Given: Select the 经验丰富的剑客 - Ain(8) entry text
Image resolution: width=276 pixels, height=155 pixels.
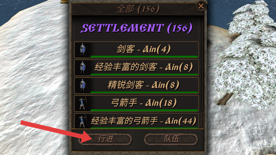Looking at the screenshot, I should click(144, 67).
